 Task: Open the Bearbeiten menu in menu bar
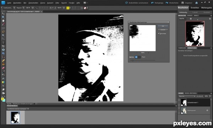17,3
